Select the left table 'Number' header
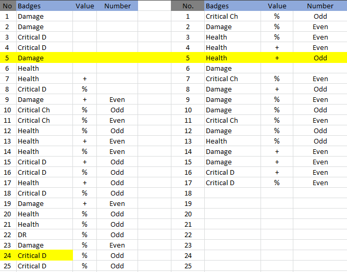Viewport: 347px width, 272px height. [117, 6]
